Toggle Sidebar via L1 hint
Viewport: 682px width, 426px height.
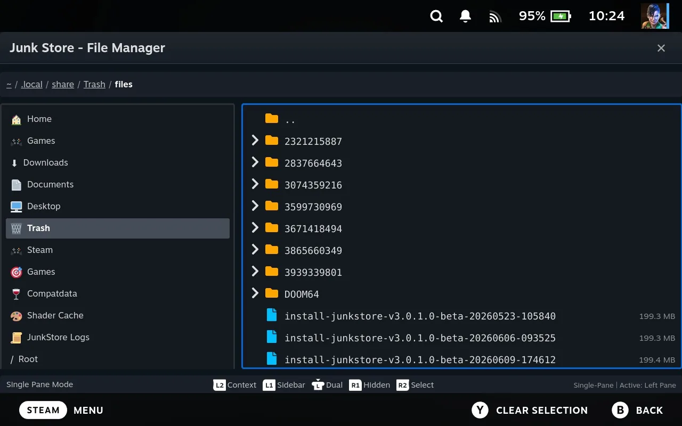284,385
